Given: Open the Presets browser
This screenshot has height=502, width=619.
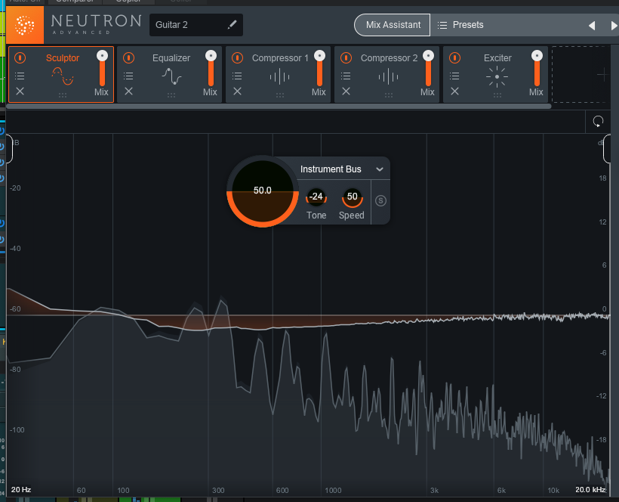Looking at the screenshot, I should click(460, 25).
